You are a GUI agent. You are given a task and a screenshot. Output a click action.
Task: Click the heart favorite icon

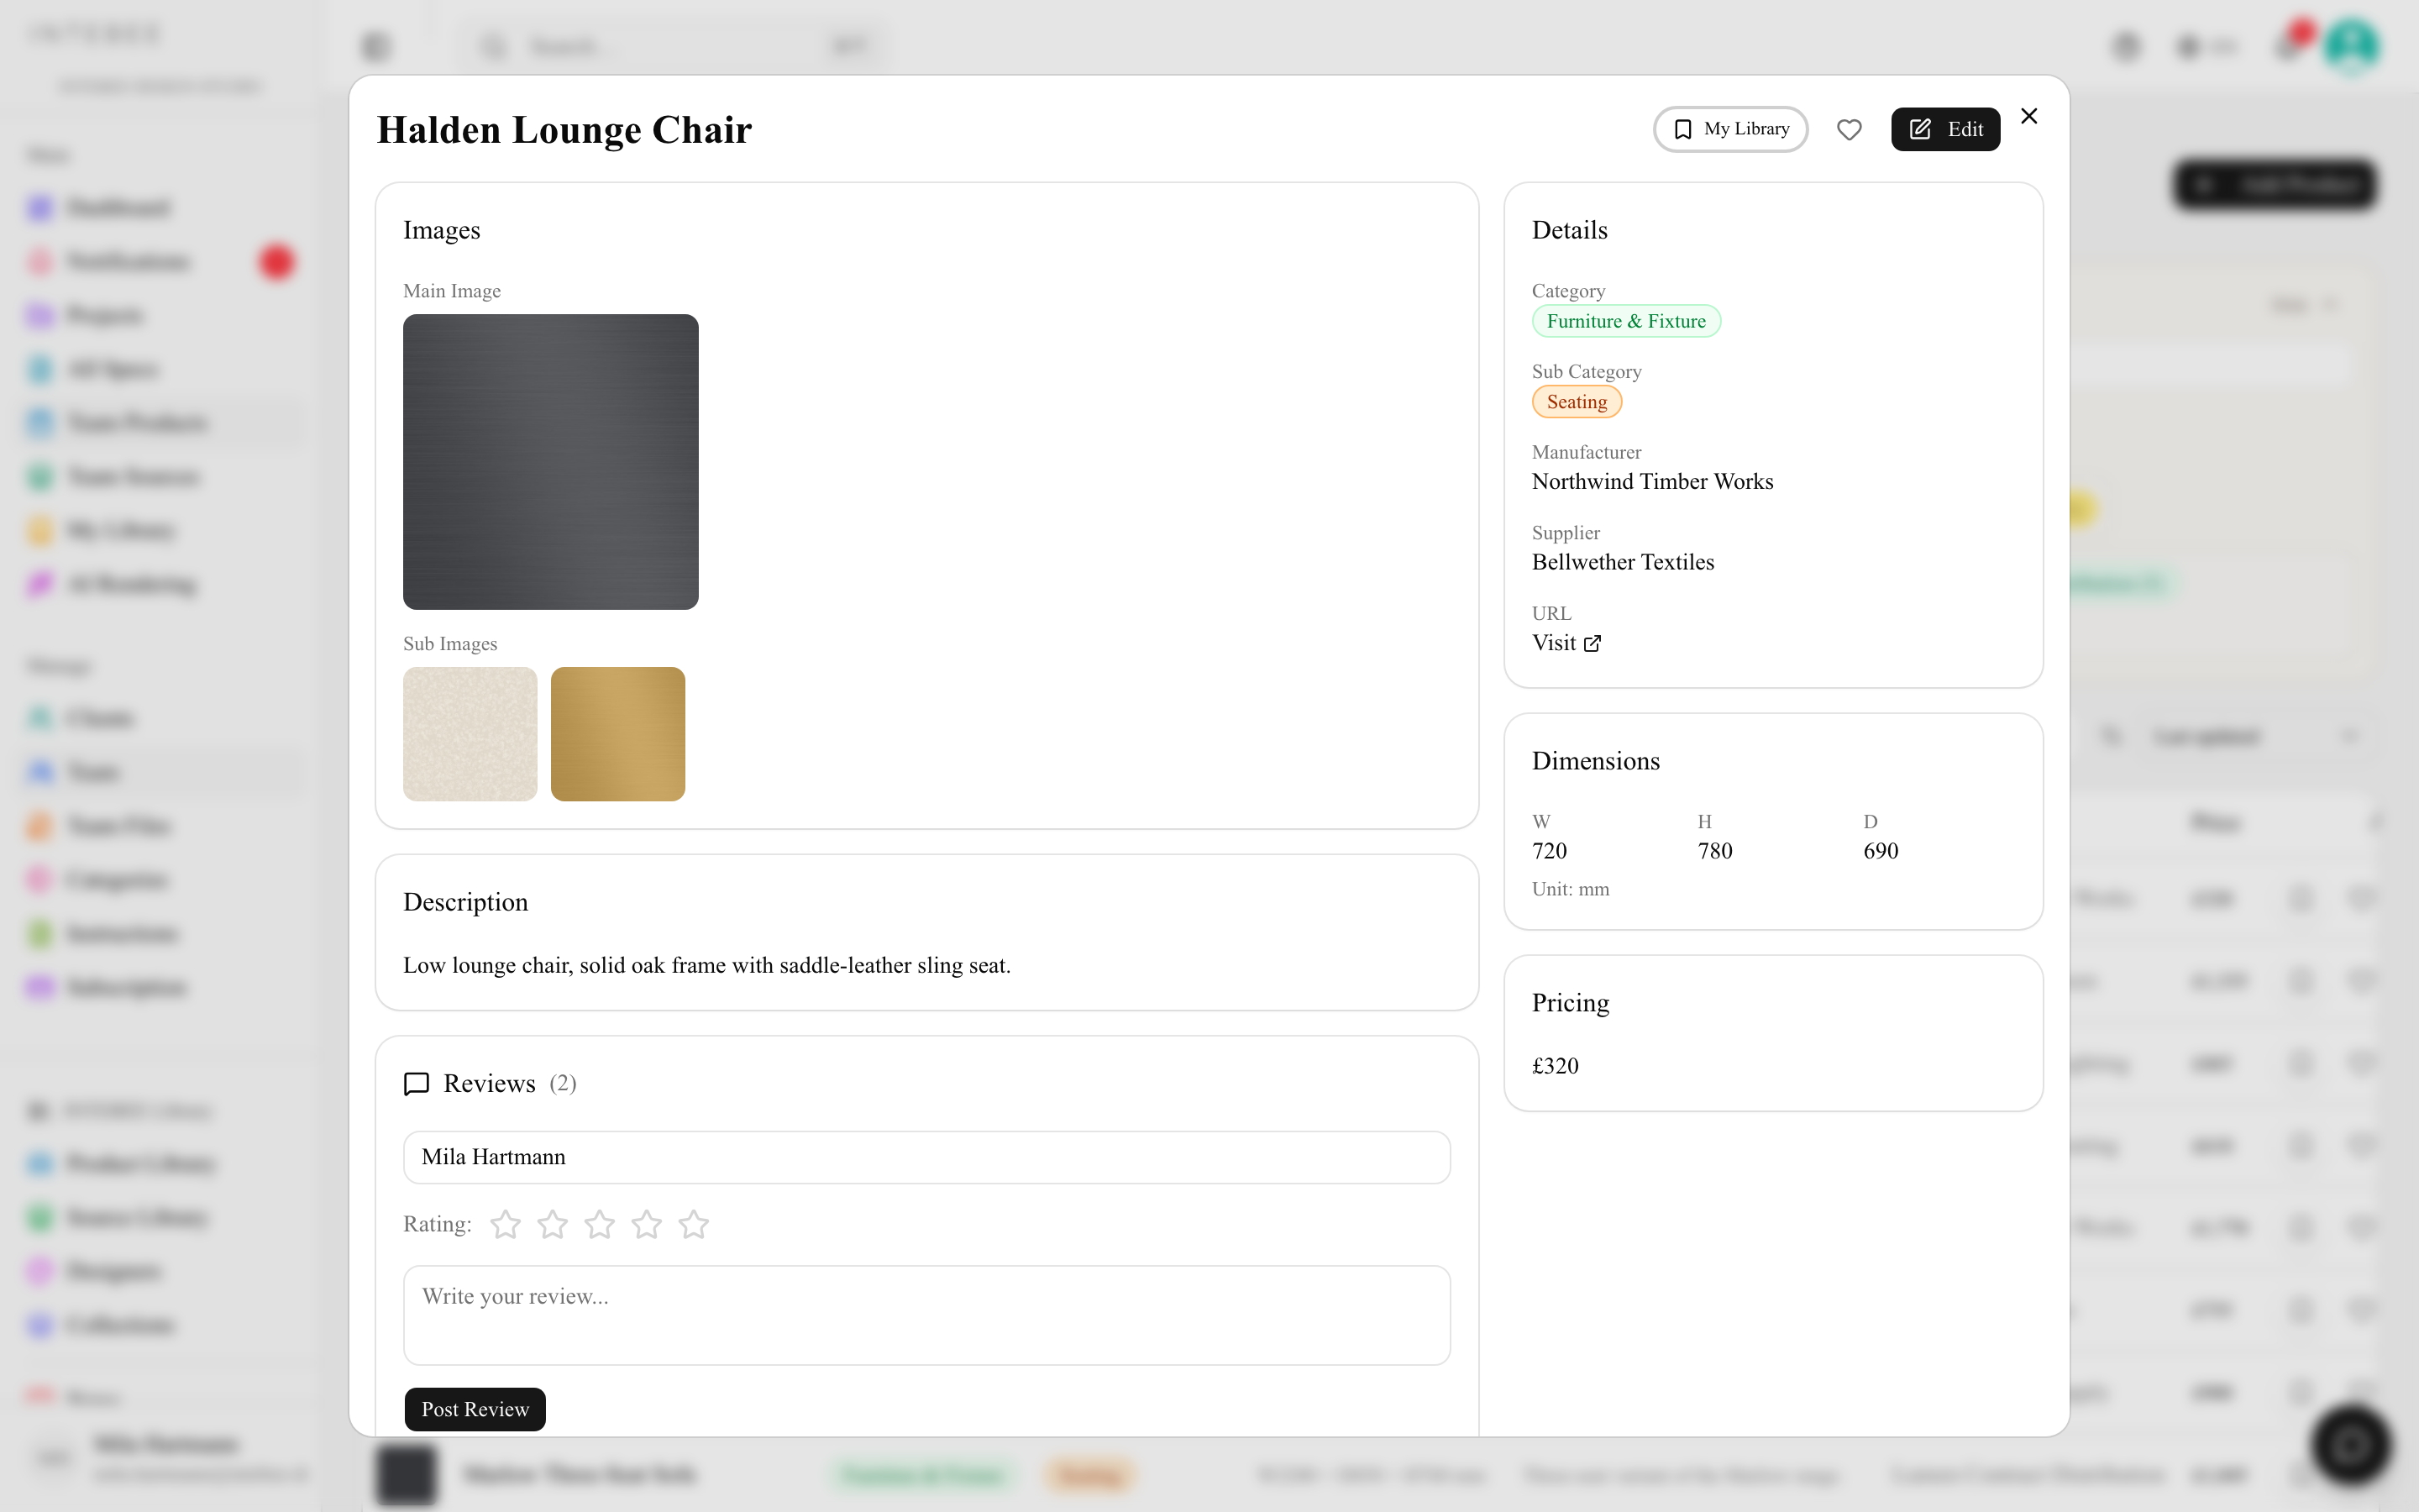click(x=1848, y=129)
